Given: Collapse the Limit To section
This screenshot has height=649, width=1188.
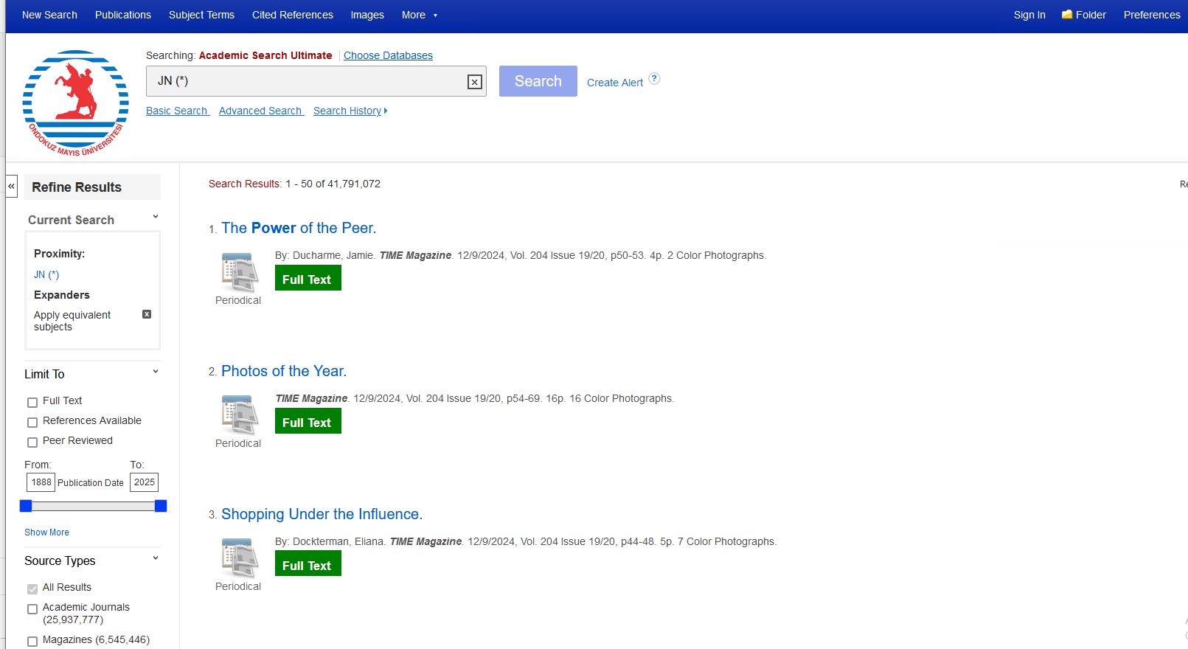Looking at the screenshot, I should (x=156, y=372).
